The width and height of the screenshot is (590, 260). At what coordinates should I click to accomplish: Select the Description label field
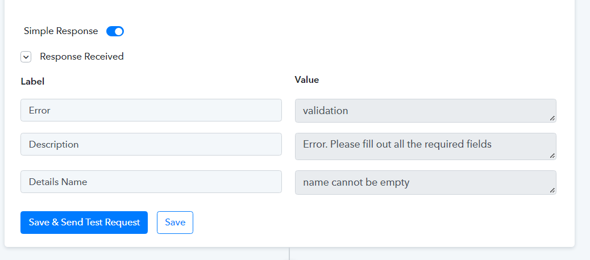(151, 144)
